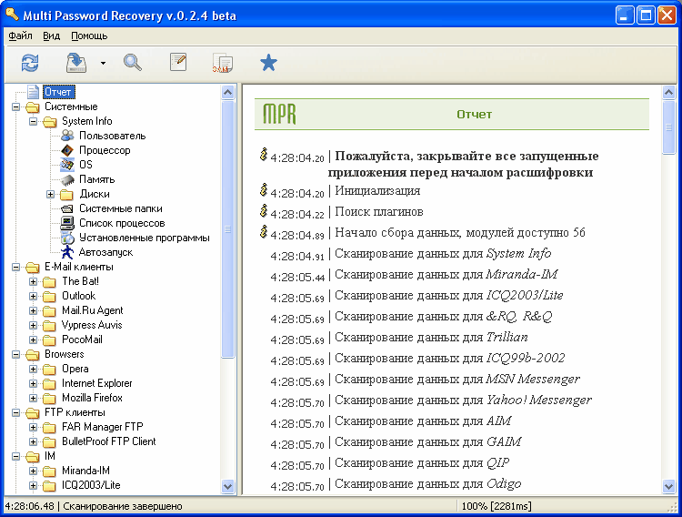Viewport: 682px width, 517px height.
Task: Click the notepad with pencil toolbar icon
Action: [178, 62]
